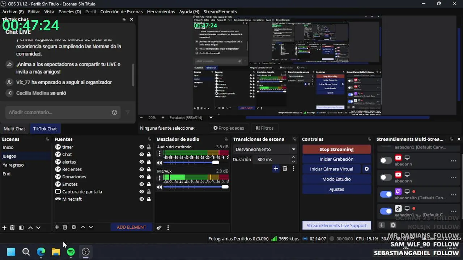Enable Modo Estudio
Image resolution: width=463 pixels, height=260 pixels.
click(336, 179)
